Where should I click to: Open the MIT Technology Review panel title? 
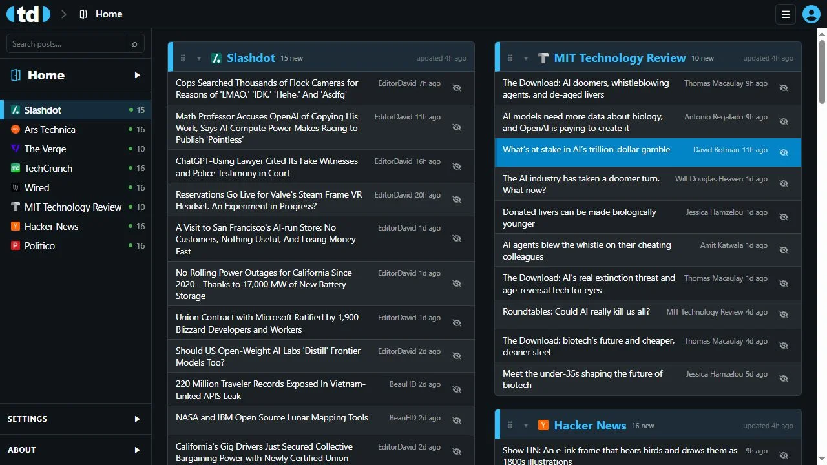coord(620,58)
